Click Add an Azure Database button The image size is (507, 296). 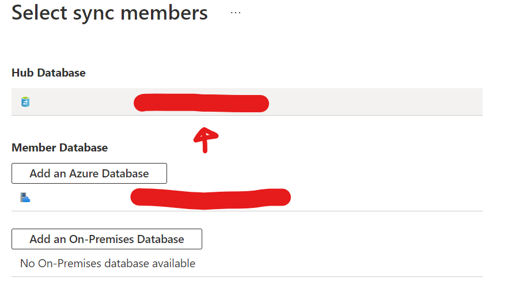tap(89, 173)
